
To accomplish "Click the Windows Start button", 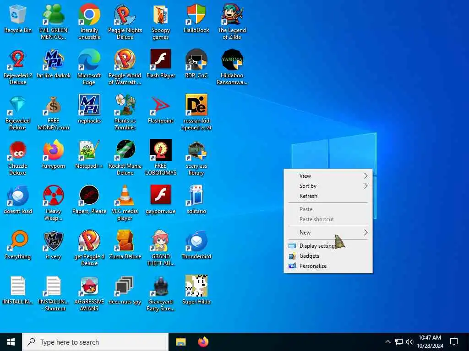I will 11,342.
